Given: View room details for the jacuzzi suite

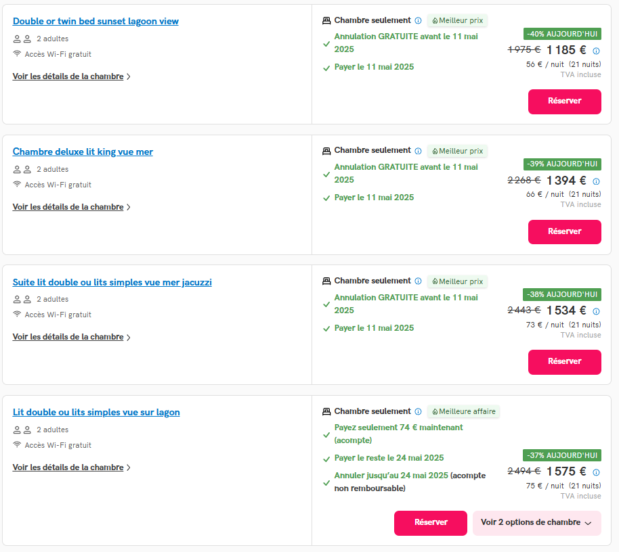Looking at the screenshot, I should point(71,337).
